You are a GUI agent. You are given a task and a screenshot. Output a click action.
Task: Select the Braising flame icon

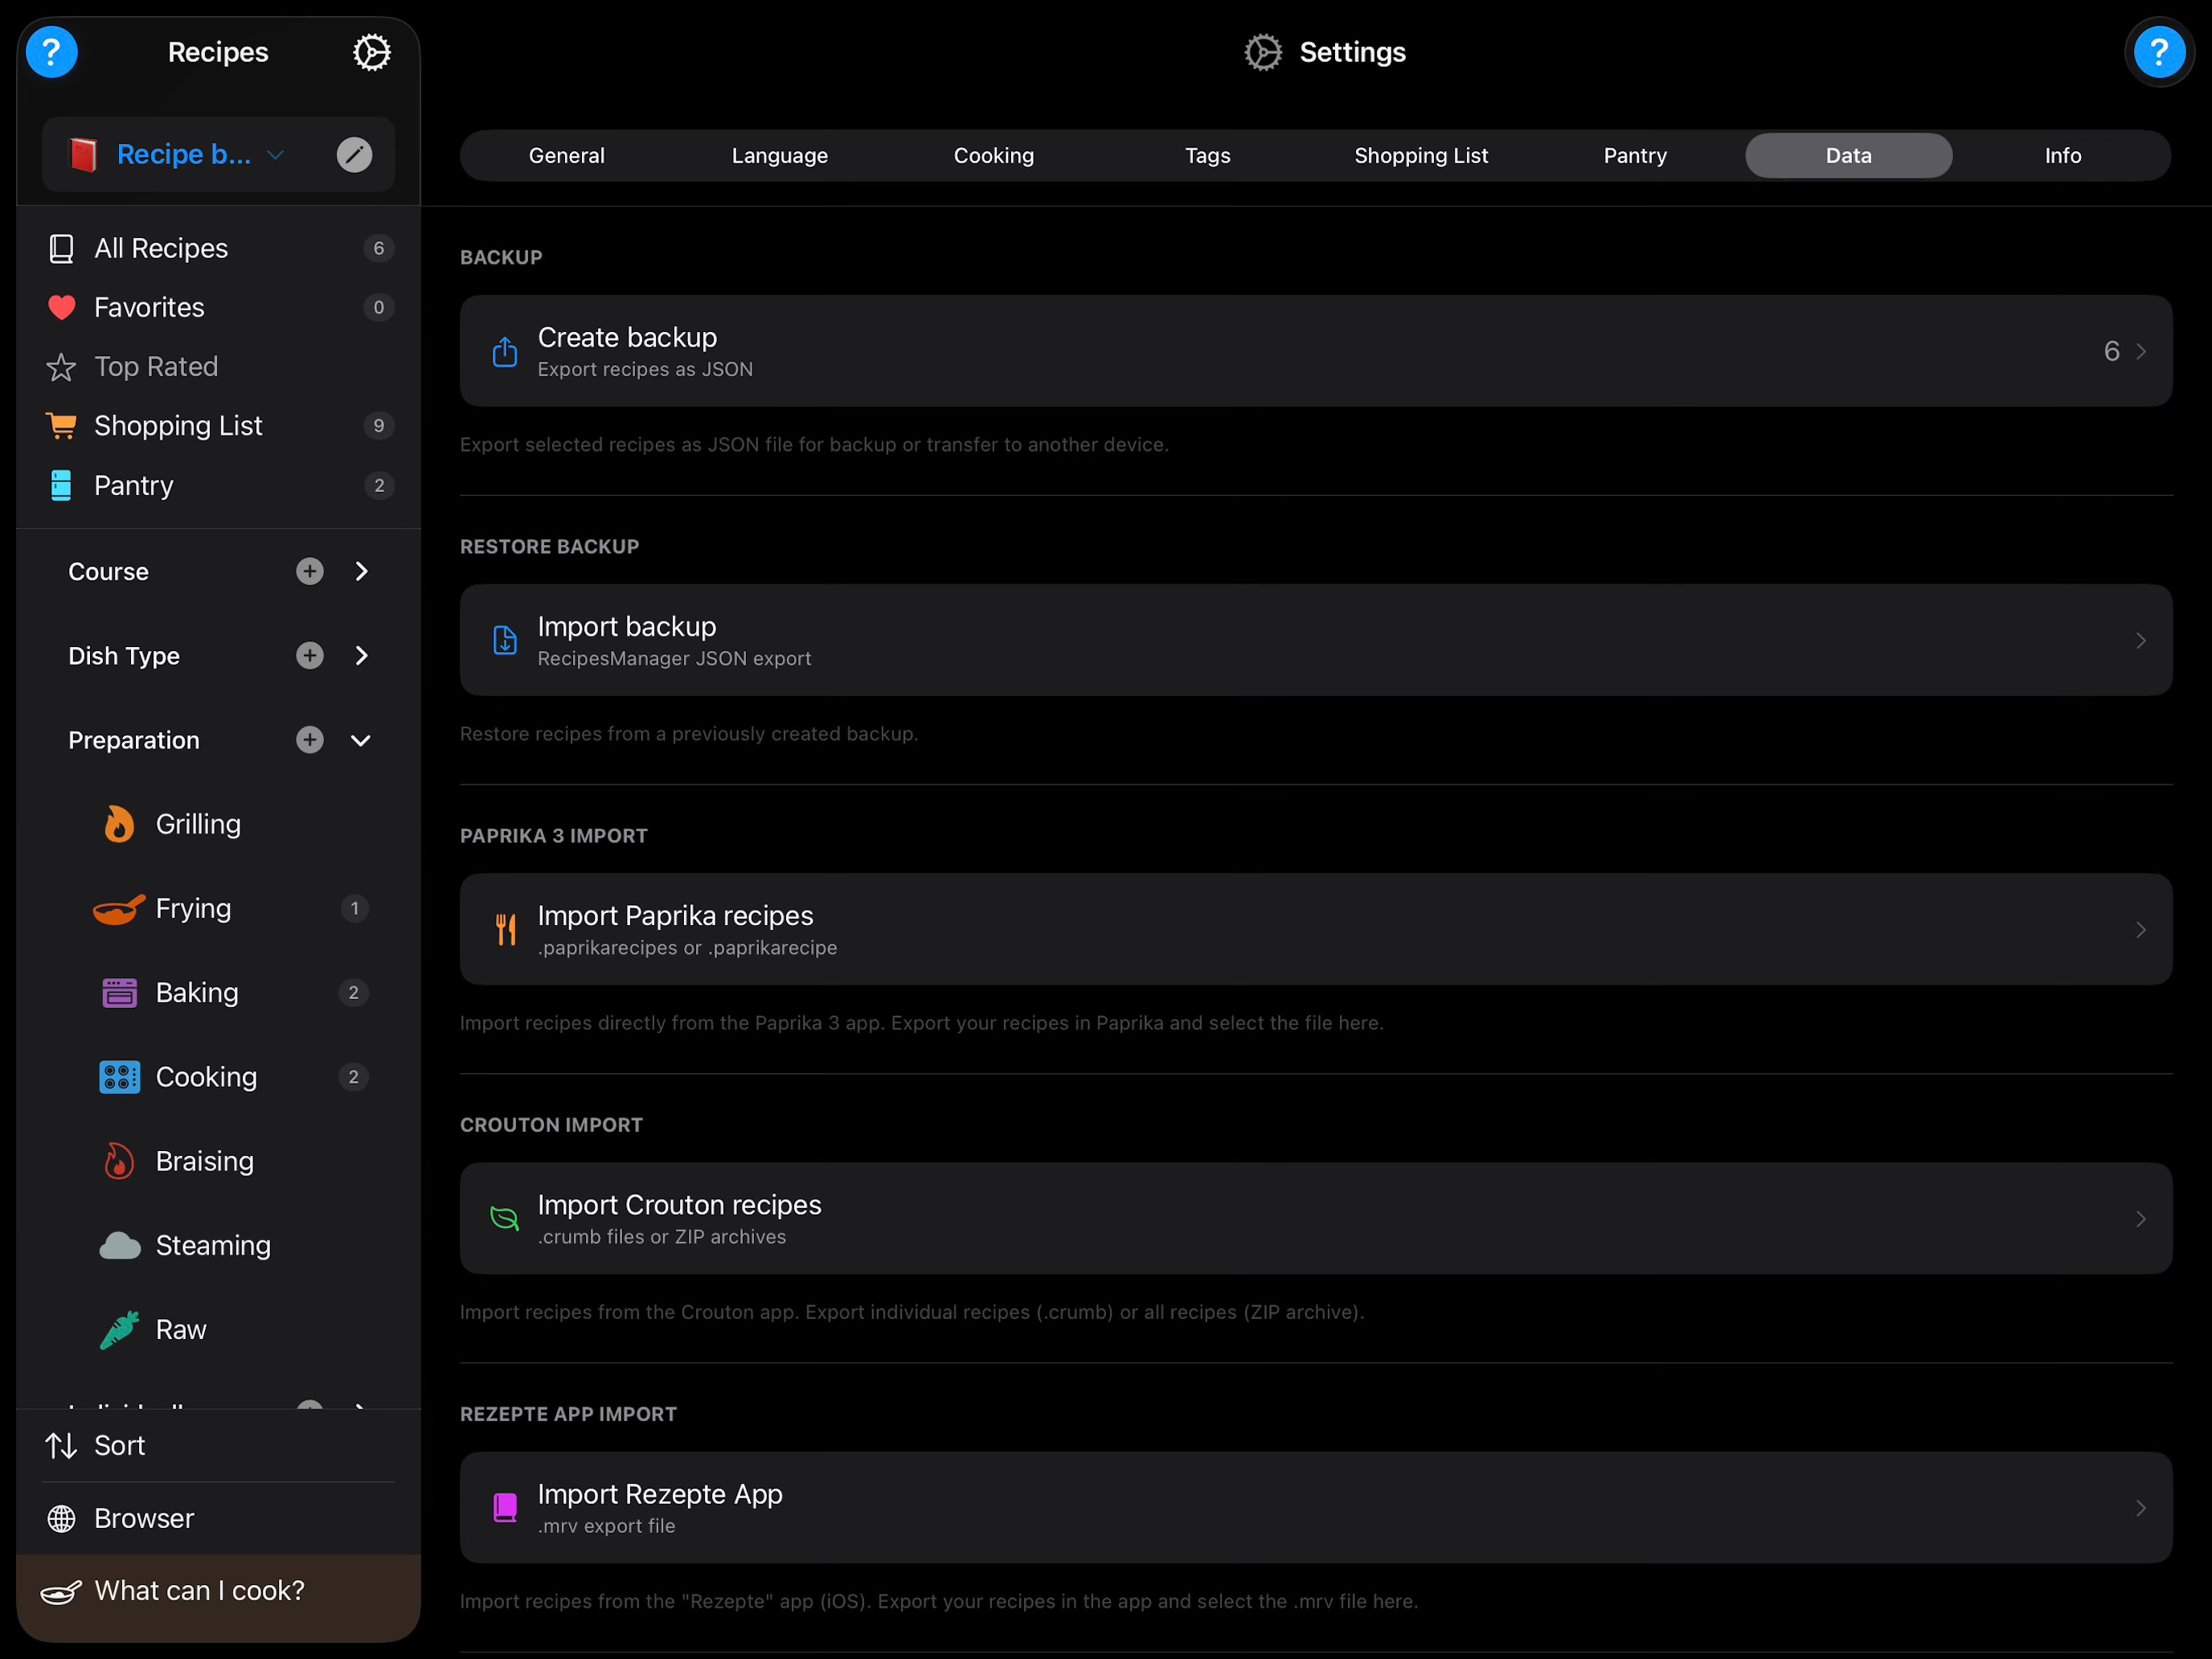pyautogui.click(x=119, y=1161)
